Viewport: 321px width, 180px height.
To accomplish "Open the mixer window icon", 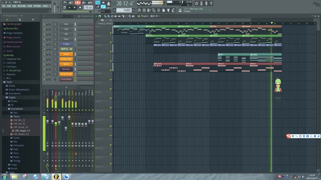I will (x=159, y=10).
